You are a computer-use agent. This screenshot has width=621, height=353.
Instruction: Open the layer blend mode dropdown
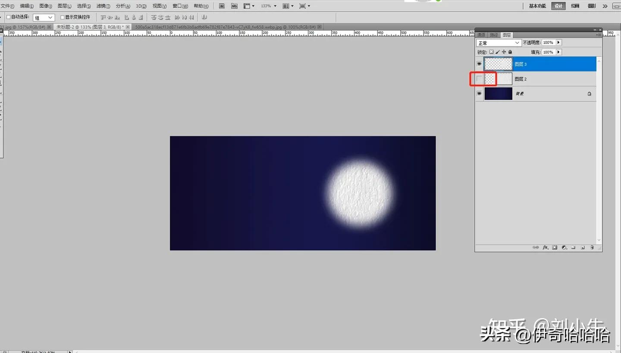click(x=498, y=42)
